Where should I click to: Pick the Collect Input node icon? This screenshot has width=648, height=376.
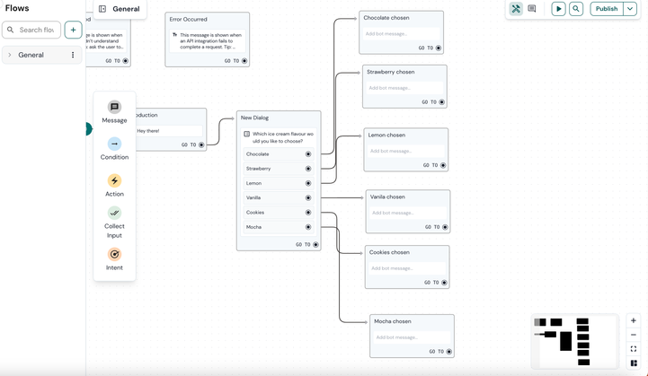point(114,213)
